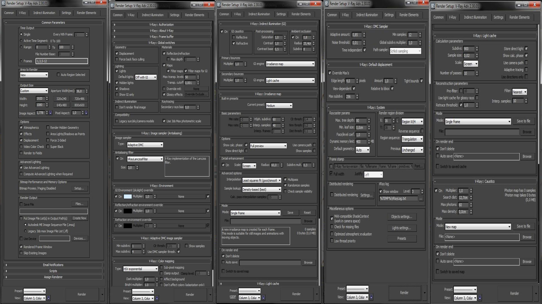Select the Frames radio button in Time Output
This screenshot has height=304, width=542.
tap(21, 61)
